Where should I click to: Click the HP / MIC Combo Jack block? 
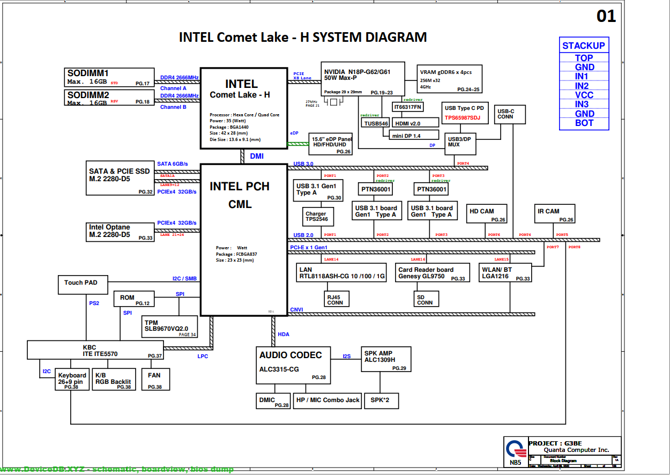tap(327, 400)
